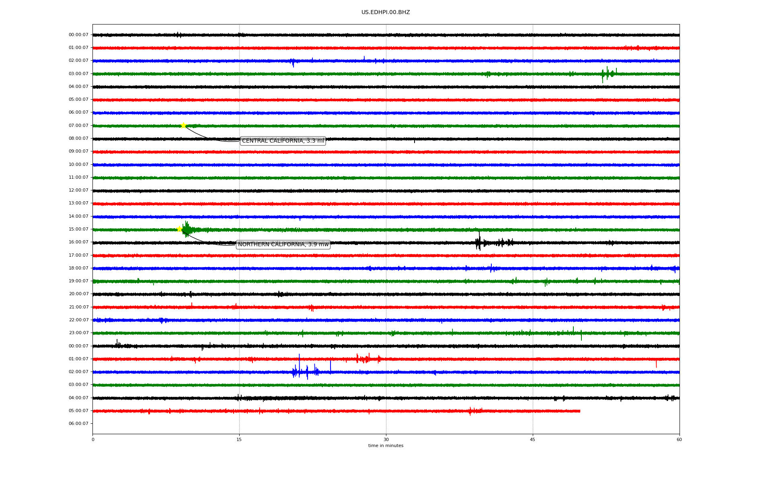Image resolution: width=772 pixels, height=482 pixels.
Task: Click the green burst late in the 03:00:07 trace
Action: (x=608, y=74)
